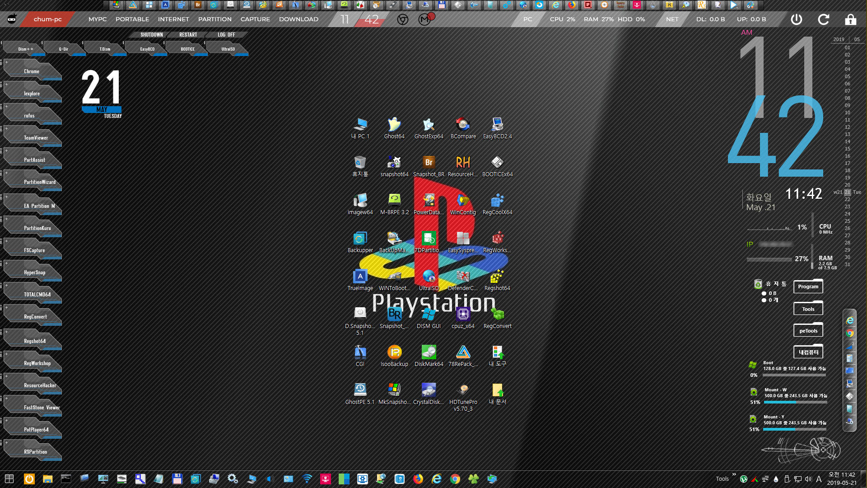Expand plus marker on HyperSnap sidebar item
The height and width of the screenshot is (488, 867).
tap(6, 263)
